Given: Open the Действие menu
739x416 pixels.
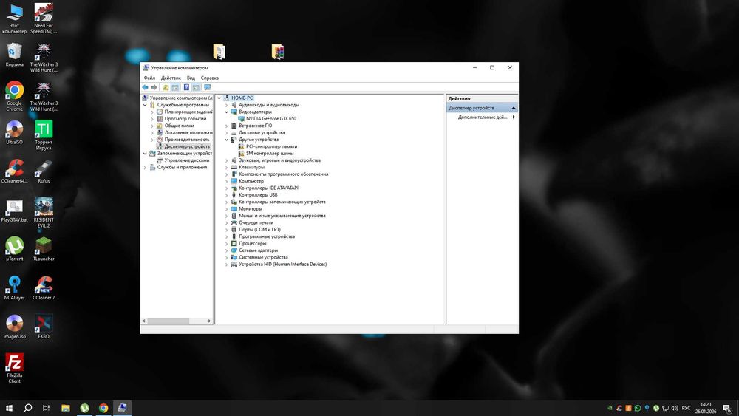Looking at the screenshot, I should click(171, 78).
